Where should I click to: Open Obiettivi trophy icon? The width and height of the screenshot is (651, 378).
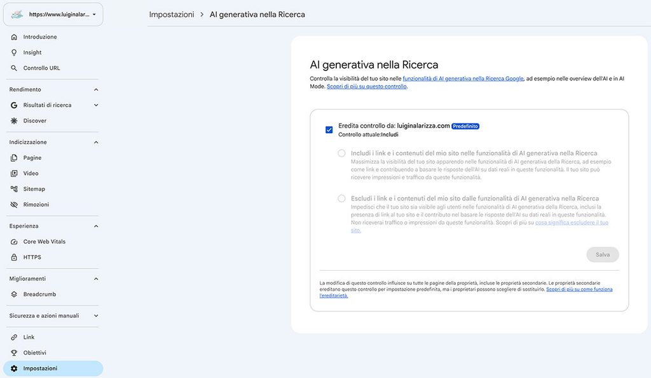coord(14,353)
